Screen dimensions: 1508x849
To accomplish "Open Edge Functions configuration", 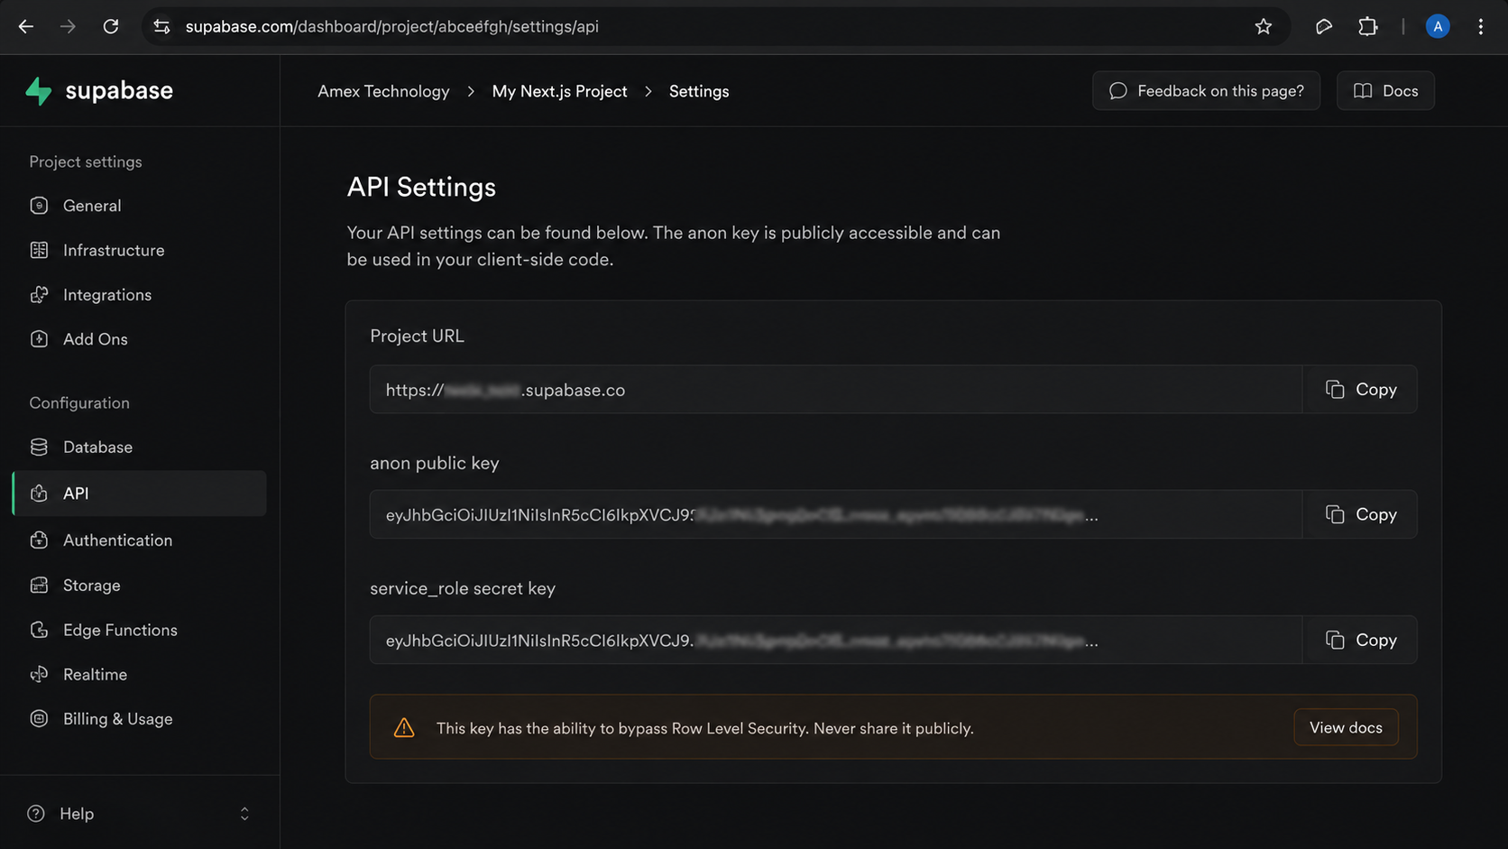I will 139,630.
